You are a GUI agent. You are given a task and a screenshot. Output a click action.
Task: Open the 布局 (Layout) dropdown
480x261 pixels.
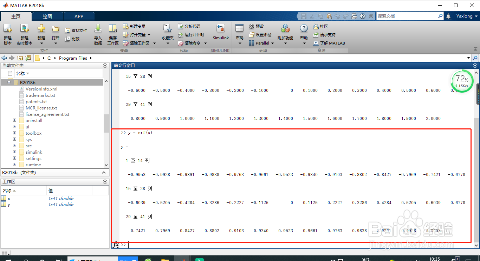click(240, 43)
